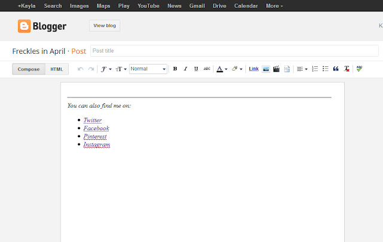
Task: Click the Facebook link in the post
Action: pyautogui.click(x=96, y=128)
